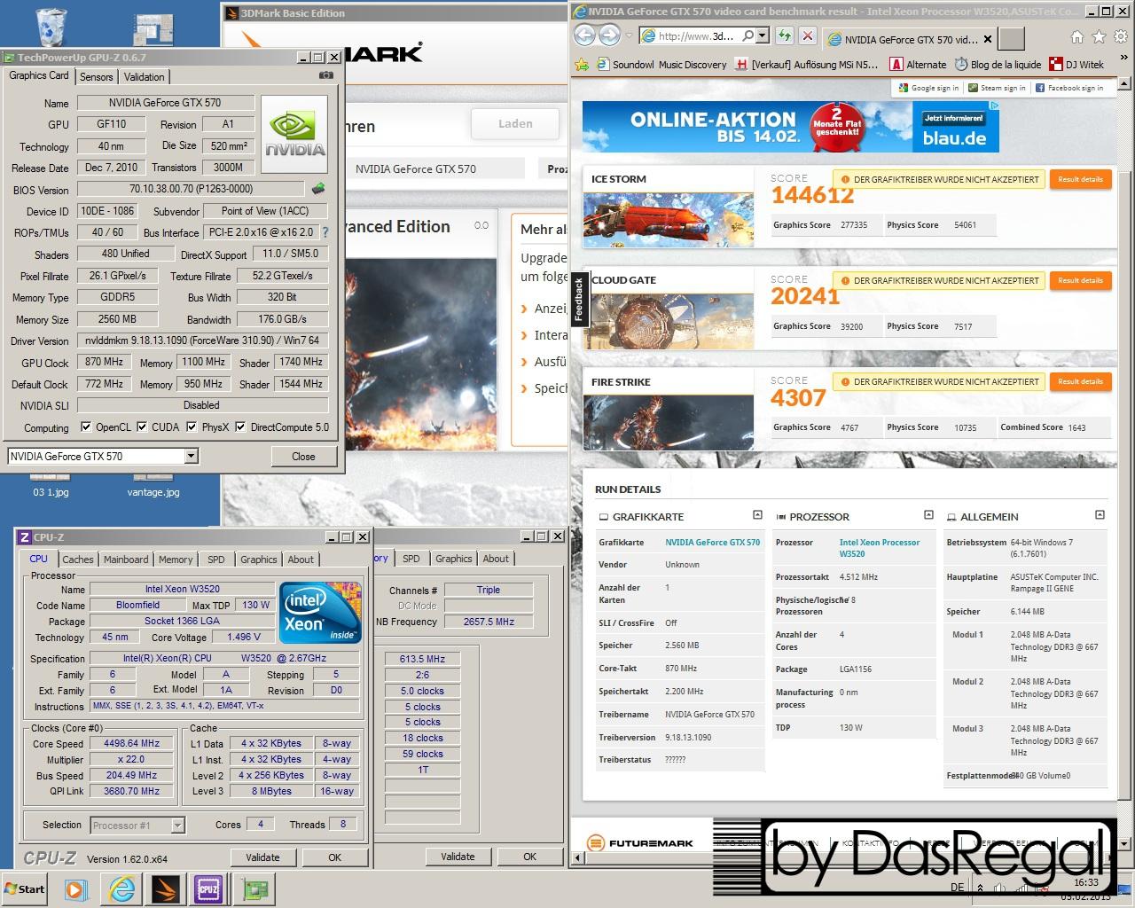Open About tab in front CPU-Z window

coord(301,560)
